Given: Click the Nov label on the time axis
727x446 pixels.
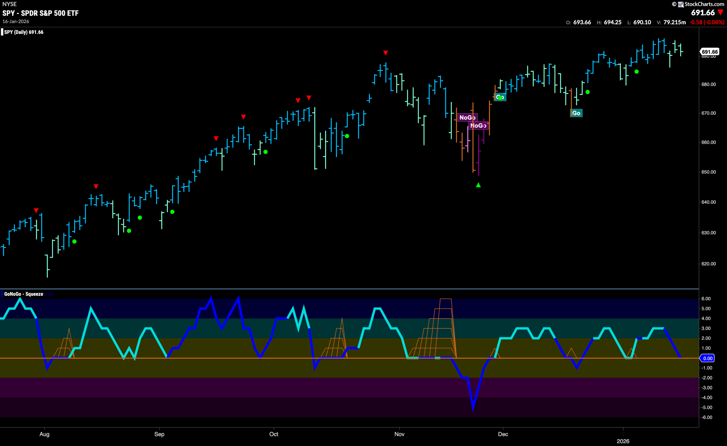Looking at the screenshot, I should [399, 434].
